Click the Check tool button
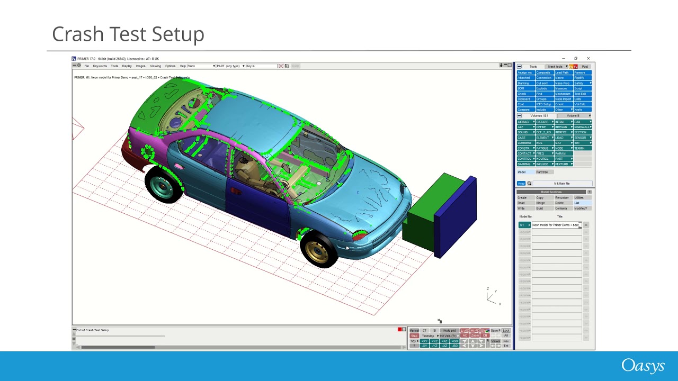The image size is (678, 381). point(525,94)
